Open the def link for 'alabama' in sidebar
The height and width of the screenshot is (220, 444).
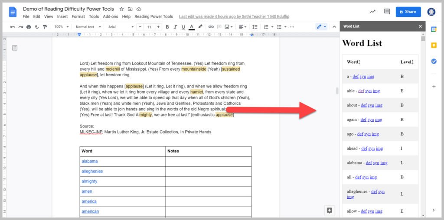[x=369, y=162]
